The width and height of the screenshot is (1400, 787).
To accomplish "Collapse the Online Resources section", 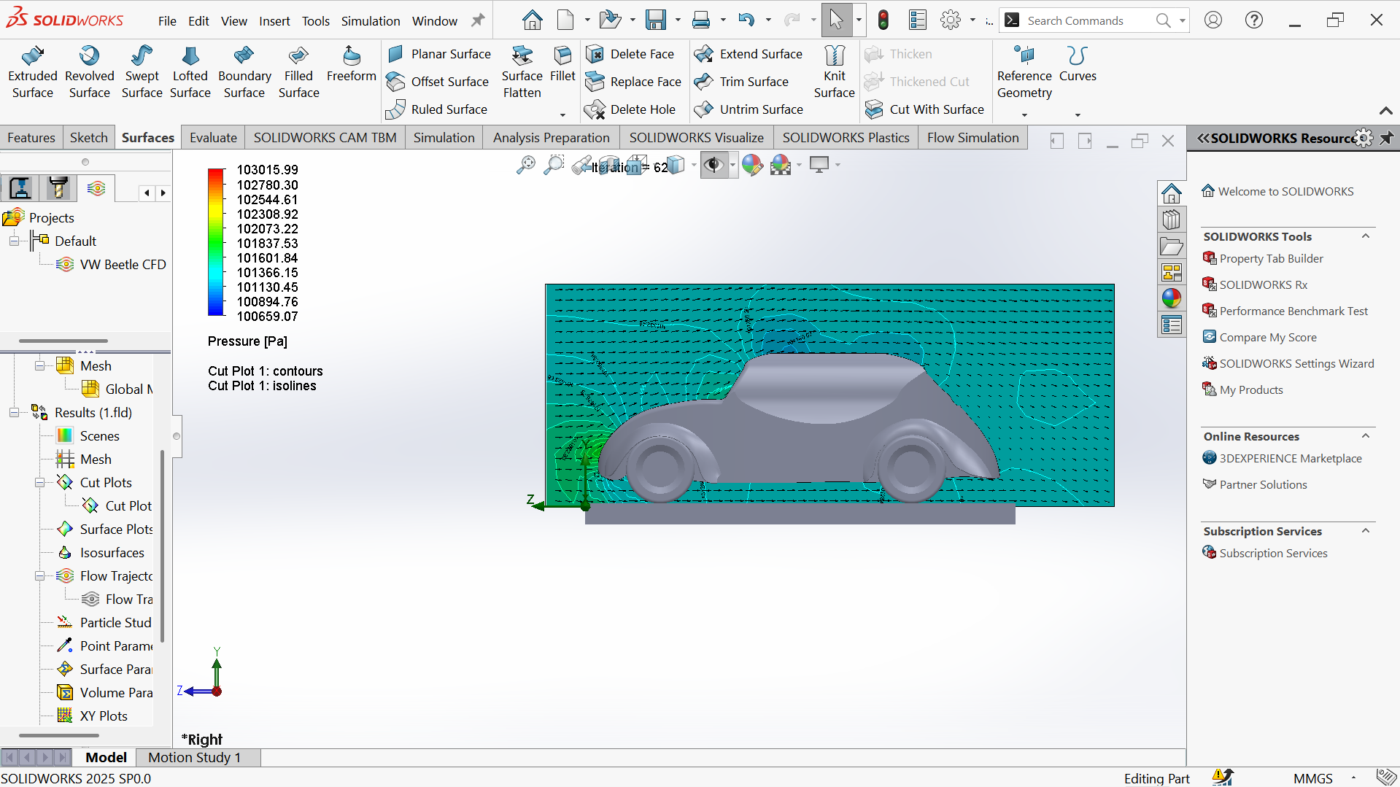I will pyautogui.click(x=1366, y=436).
